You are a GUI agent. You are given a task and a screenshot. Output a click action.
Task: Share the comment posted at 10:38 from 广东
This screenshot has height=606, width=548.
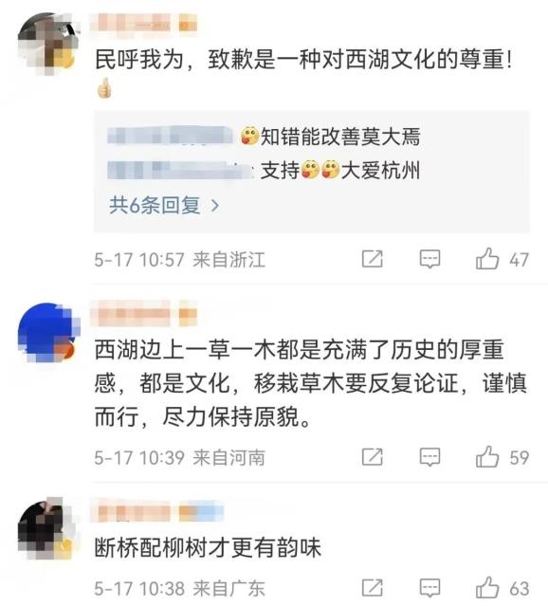(x=373, y=588)
